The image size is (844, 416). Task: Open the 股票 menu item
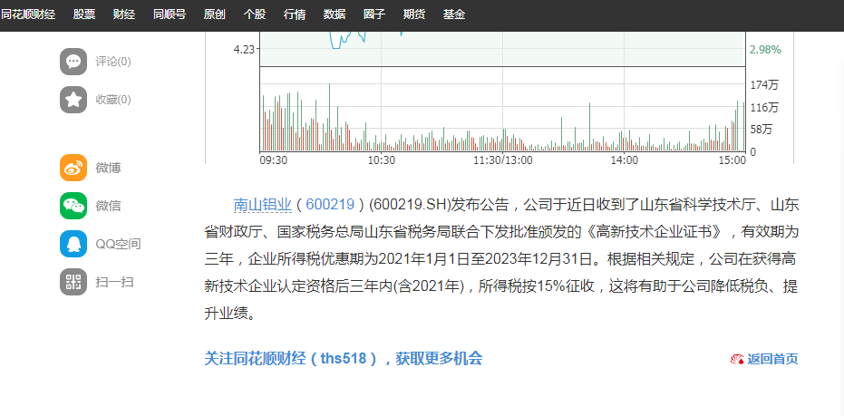click(x=84, y=15)
